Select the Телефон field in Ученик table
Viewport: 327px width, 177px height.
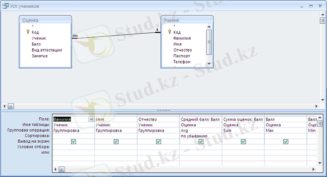click(181, 62)
